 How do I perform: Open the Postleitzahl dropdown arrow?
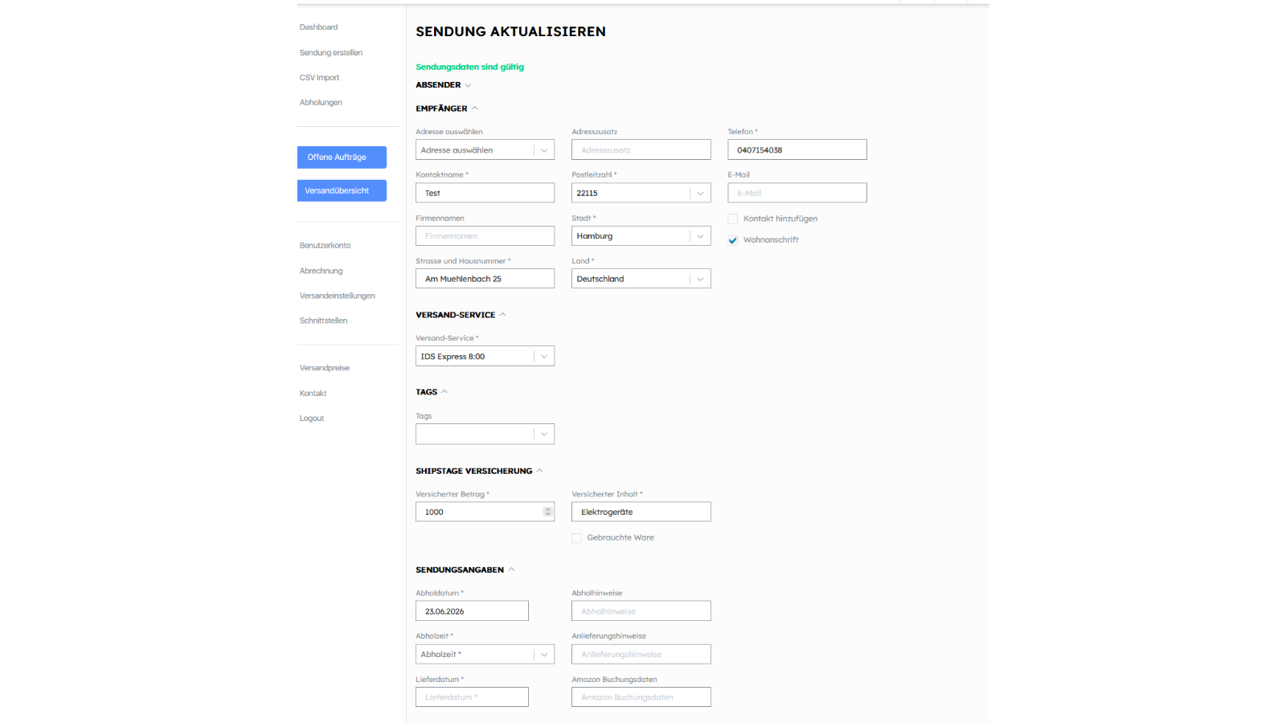coord(700,193)
